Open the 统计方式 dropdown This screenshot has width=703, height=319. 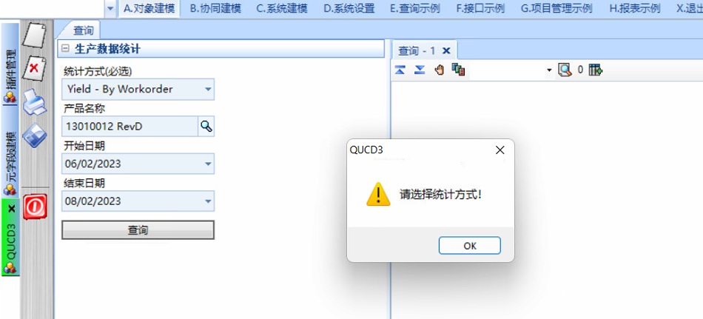click(208, 90)
